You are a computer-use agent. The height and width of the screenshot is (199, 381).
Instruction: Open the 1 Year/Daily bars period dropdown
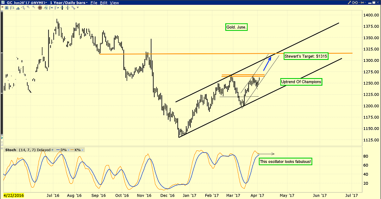pyautogui.click(x=69, y=3)
